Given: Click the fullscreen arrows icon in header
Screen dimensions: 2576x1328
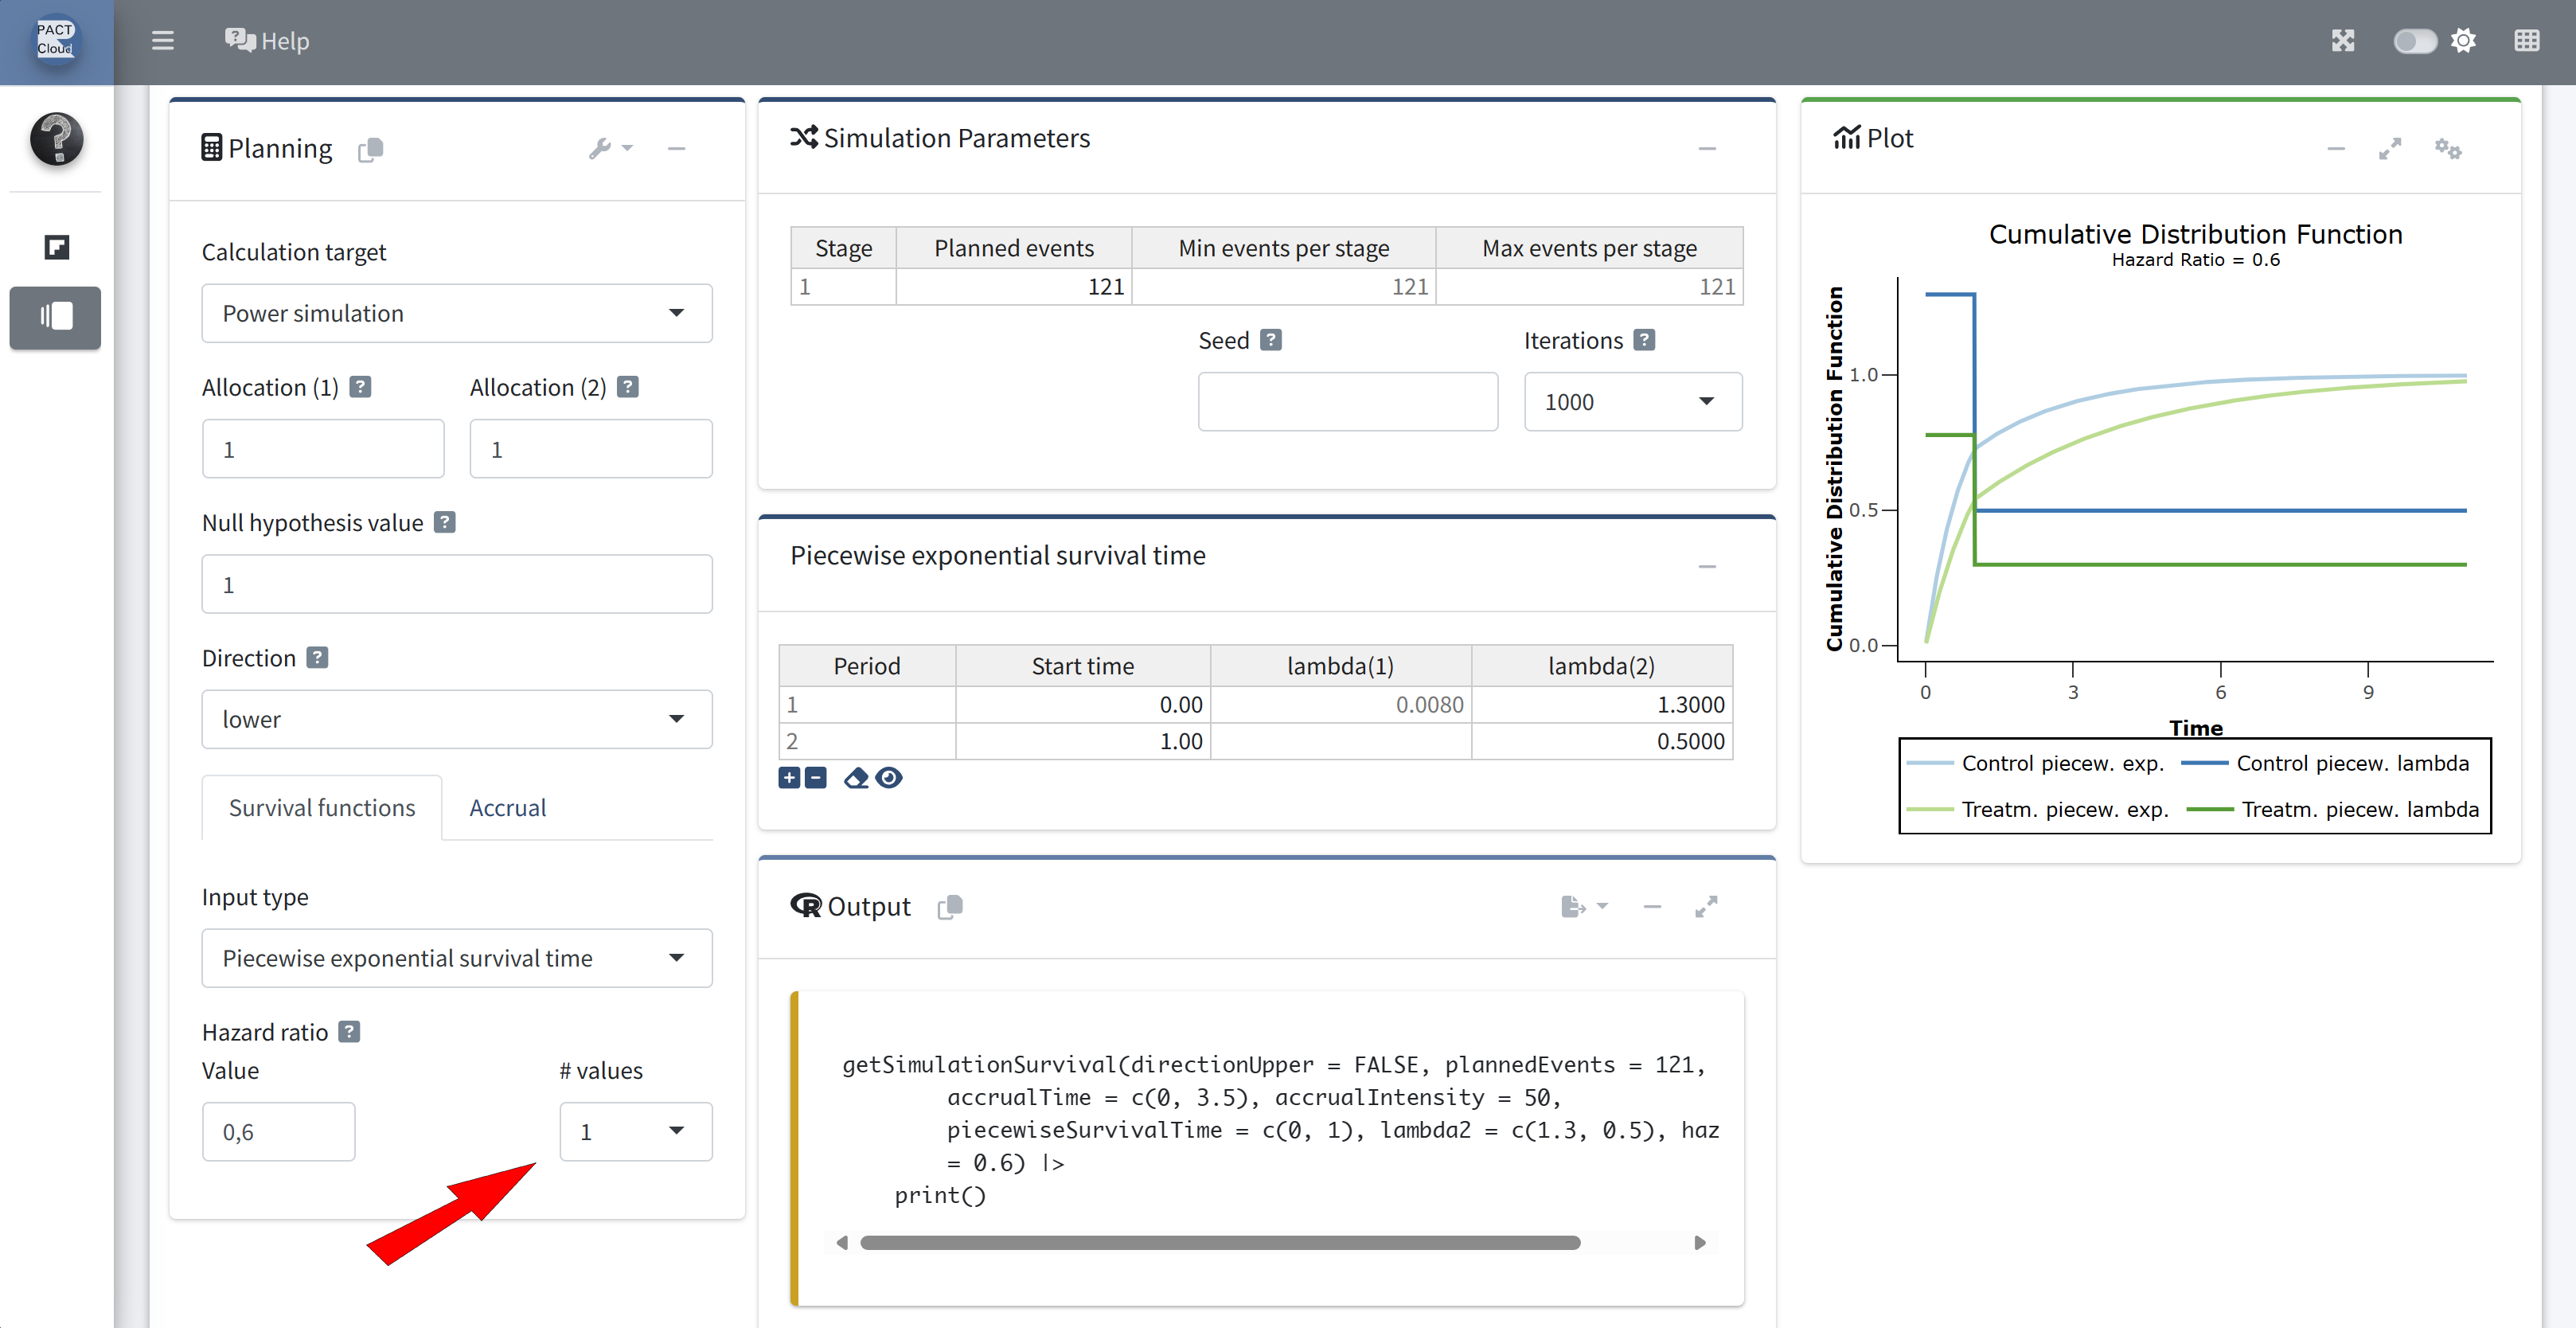Looking at the screenshot, I should click(2343, 41).
